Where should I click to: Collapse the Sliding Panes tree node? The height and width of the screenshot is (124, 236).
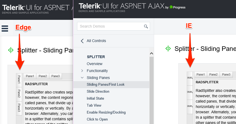(82, 78)
